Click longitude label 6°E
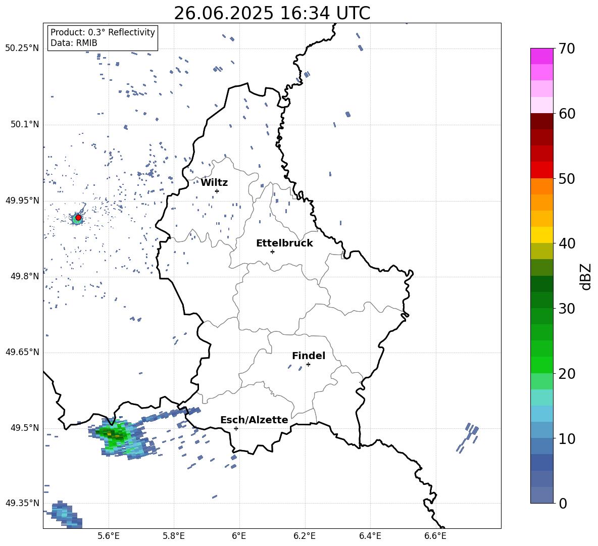Image resolution: width=598 pixels, height=546 pixels. point(239,536)
